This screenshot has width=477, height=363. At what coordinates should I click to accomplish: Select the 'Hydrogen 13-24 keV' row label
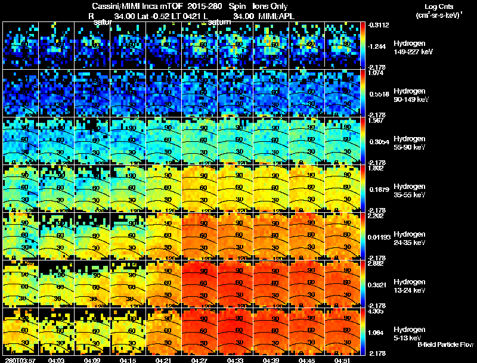[410, 286]
